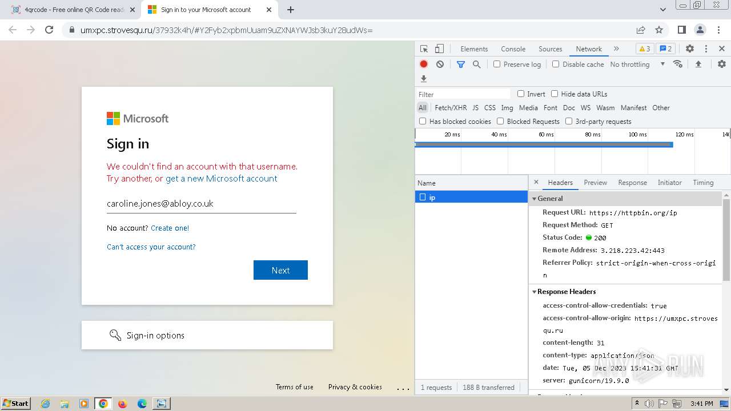Close the request details pane
The height and width of the screenshot is (411, 731).
(x=536, y=183)
